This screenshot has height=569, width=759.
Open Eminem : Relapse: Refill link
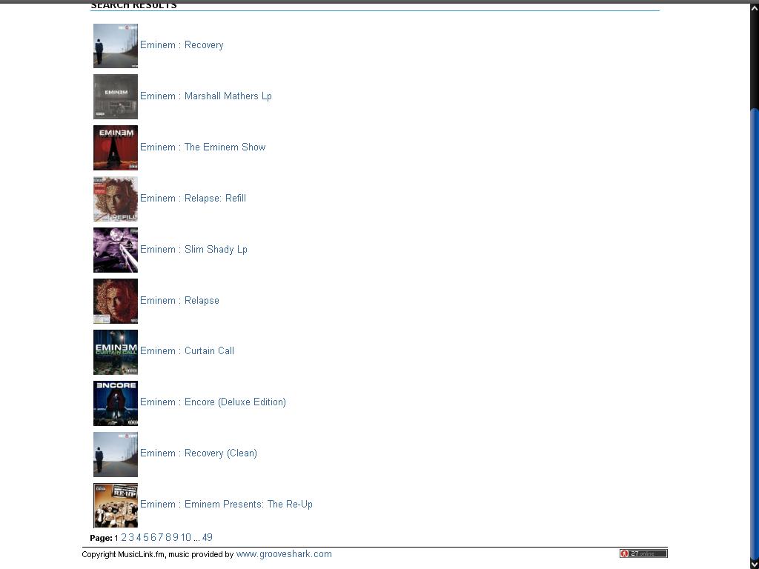coord(193,199)
